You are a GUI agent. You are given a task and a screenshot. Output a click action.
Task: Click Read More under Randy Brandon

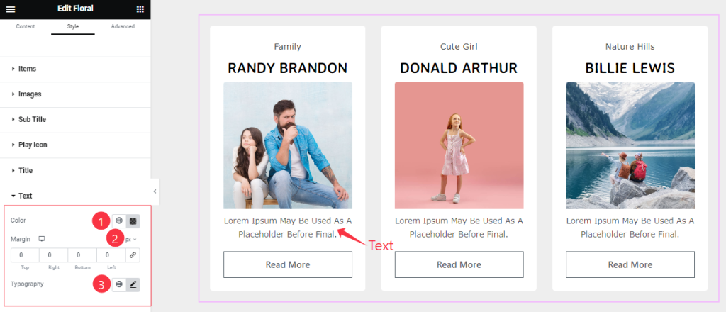click(x=288, y=264)
